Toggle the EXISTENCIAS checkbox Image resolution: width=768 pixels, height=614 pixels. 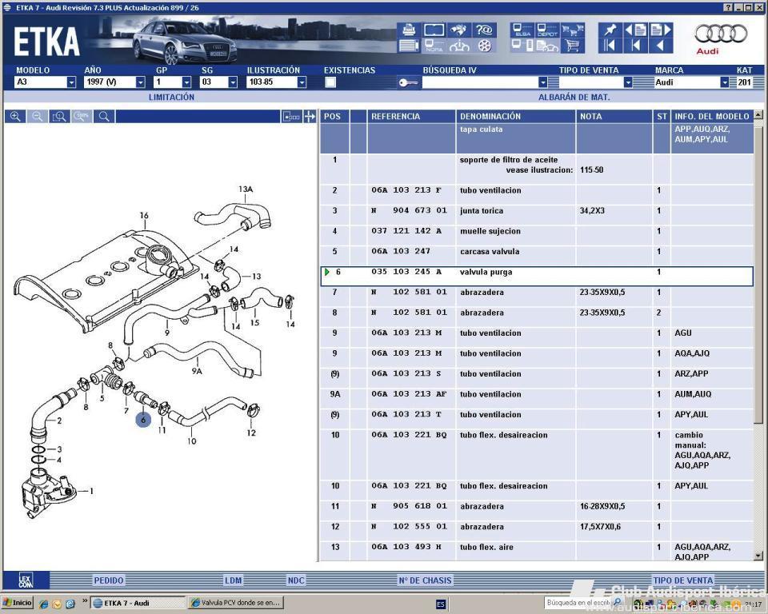(x=330, y=82)
